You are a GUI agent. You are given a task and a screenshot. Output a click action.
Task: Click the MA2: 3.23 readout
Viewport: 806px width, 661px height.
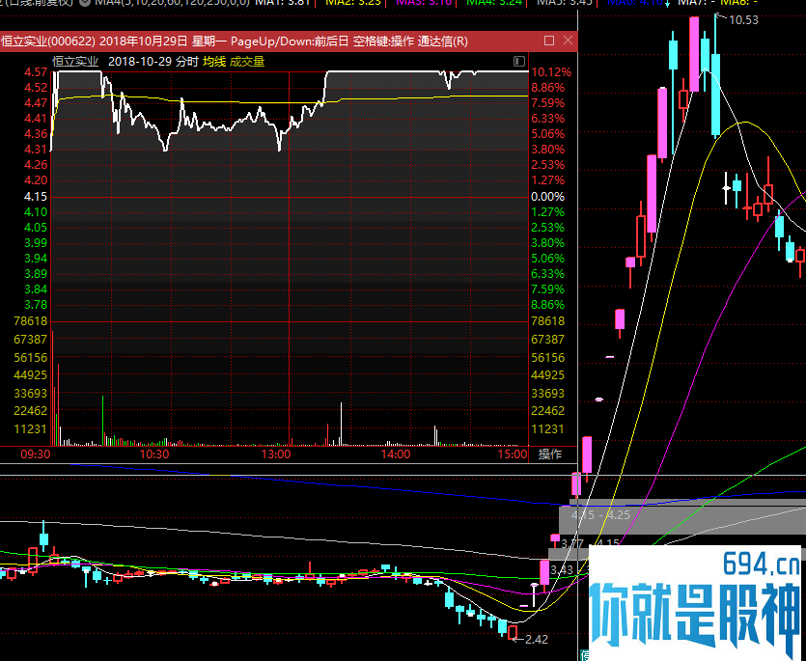[353, 3]
